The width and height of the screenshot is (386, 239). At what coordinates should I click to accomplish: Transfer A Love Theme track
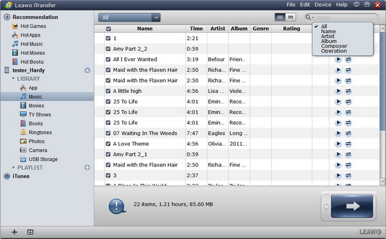click(348, 144)
